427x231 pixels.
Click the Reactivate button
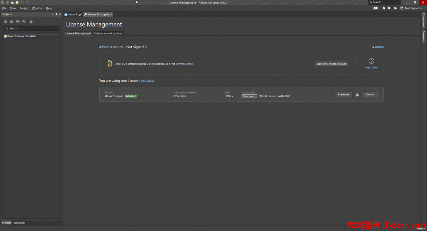[x=344, y=94]
